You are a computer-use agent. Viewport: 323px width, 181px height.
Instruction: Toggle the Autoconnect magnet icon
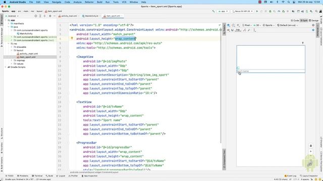point(232,30)
